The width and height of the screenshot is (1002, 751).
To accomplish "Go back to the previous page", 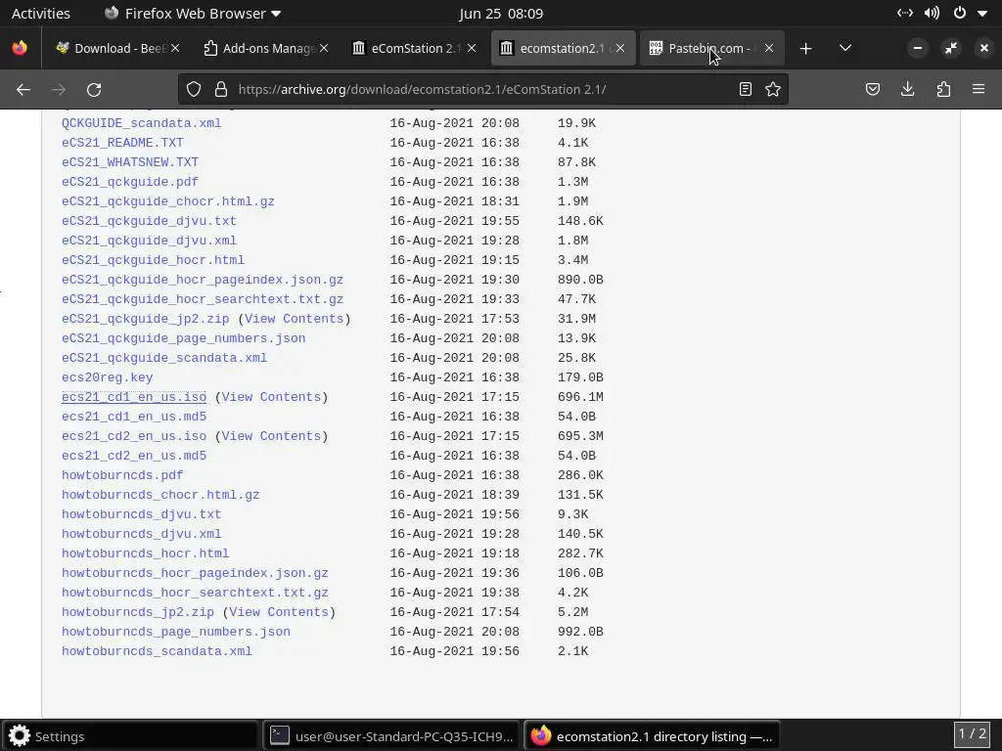I will click(x=23, y=89).
